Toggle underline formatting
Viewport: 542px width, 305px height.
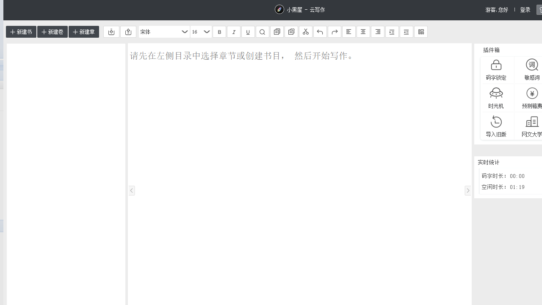248,32
